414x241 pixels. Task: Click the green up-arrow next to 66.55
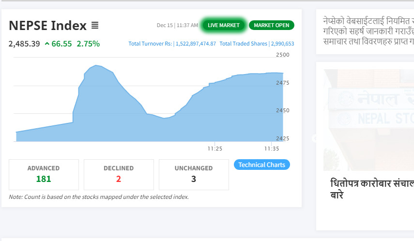pos(47,44)
